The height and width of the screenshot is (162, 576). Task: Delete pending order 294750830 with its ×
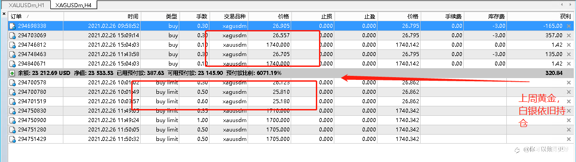point(568,111)
